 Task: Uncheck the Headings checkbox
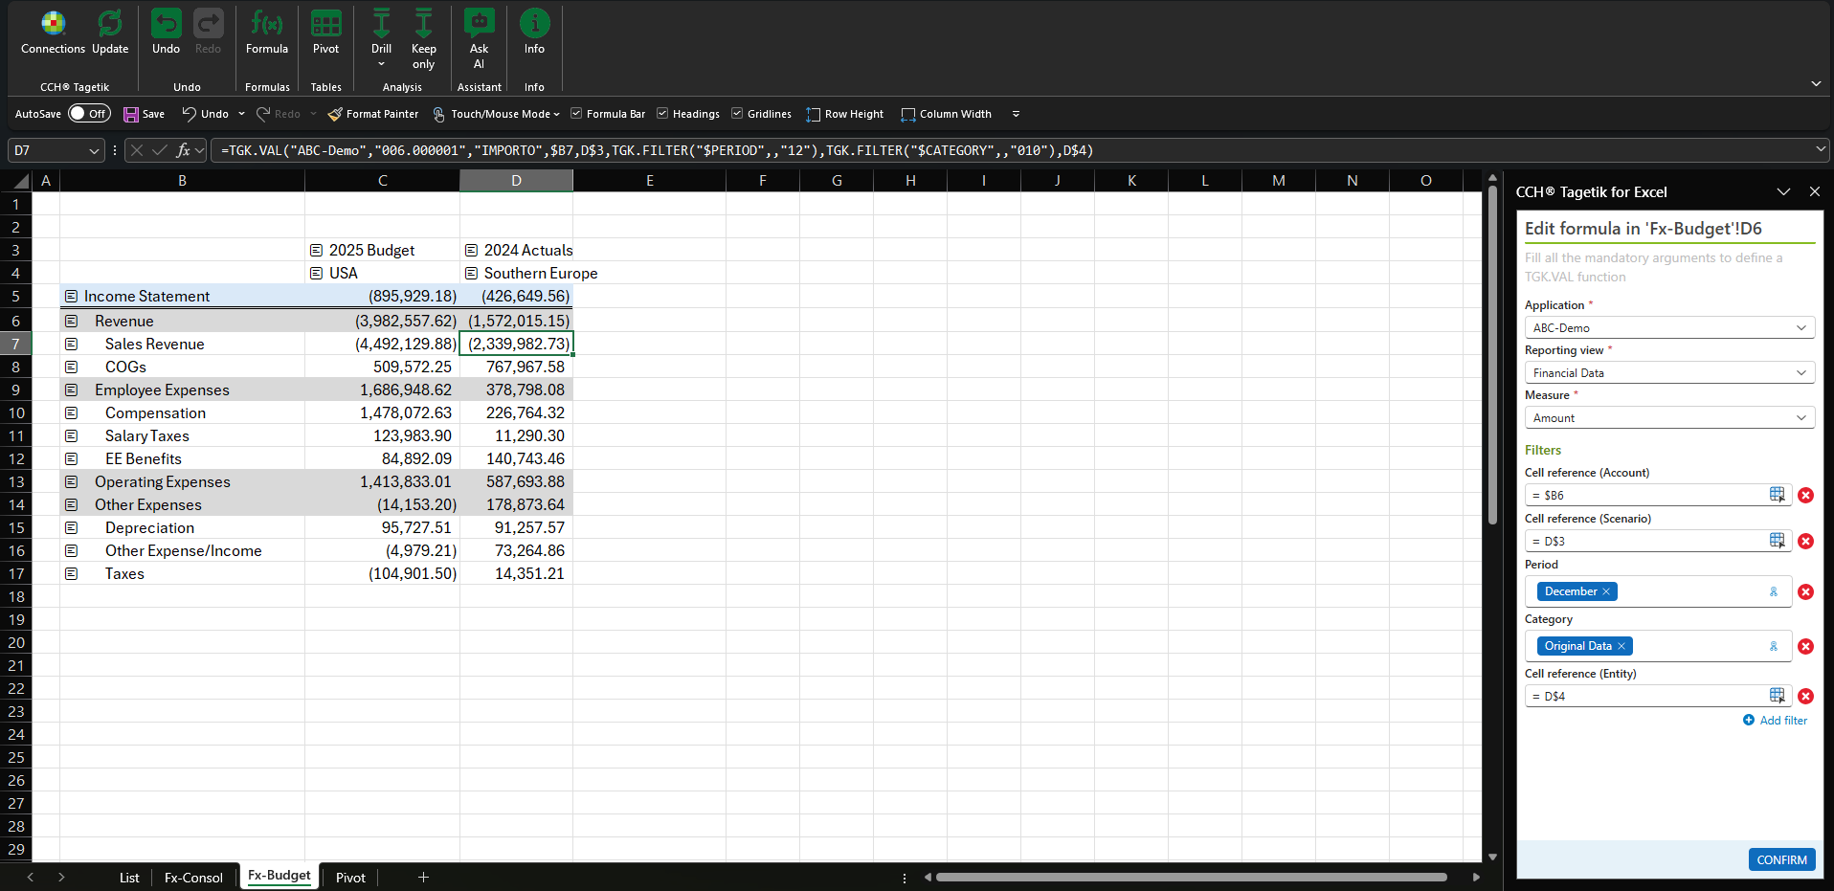pos(662,114)
